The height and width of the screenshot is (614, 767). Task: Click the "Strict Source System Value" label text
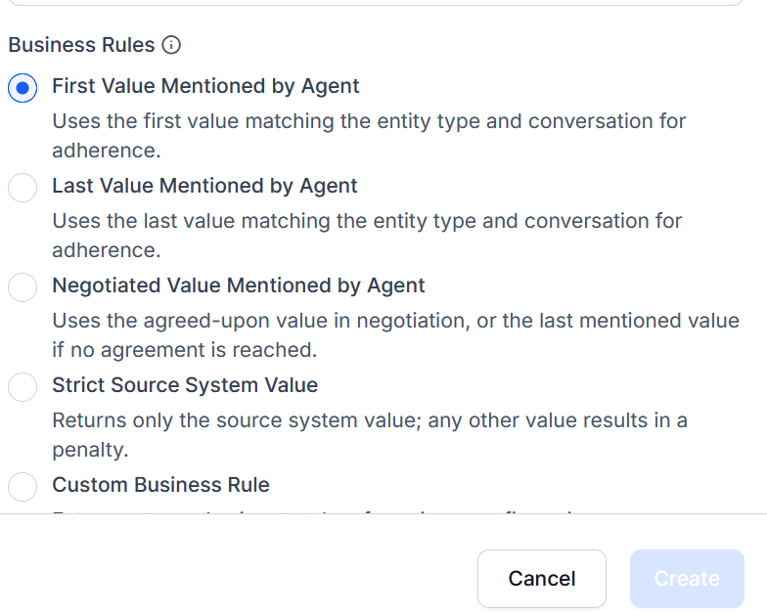tap(185, 385)
